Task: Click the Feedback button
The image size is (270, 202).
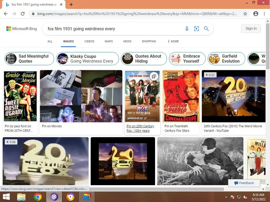Action: pyautogui.click(x=244, y=183)
